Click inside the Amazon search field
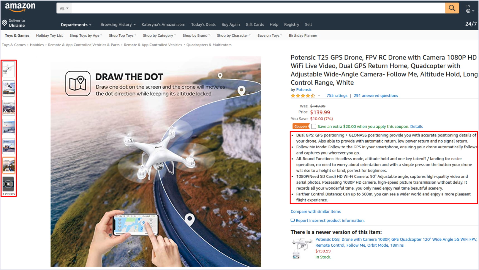 coord(258,8)
